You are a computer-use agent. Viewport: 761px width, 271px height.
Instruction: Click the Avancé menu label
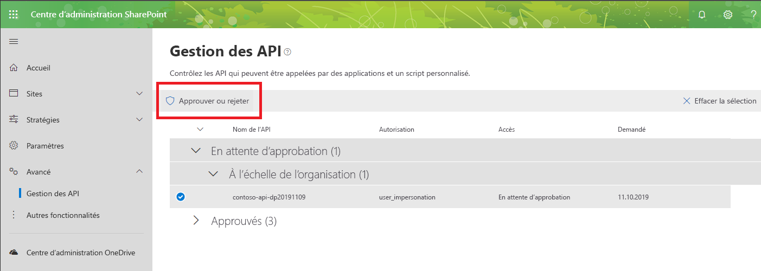tap(39, 172)
